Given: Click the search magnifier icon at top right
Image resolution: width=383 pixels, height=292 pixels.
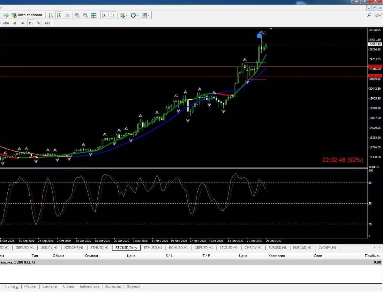Looking at the screenshot, I should 369,15.
